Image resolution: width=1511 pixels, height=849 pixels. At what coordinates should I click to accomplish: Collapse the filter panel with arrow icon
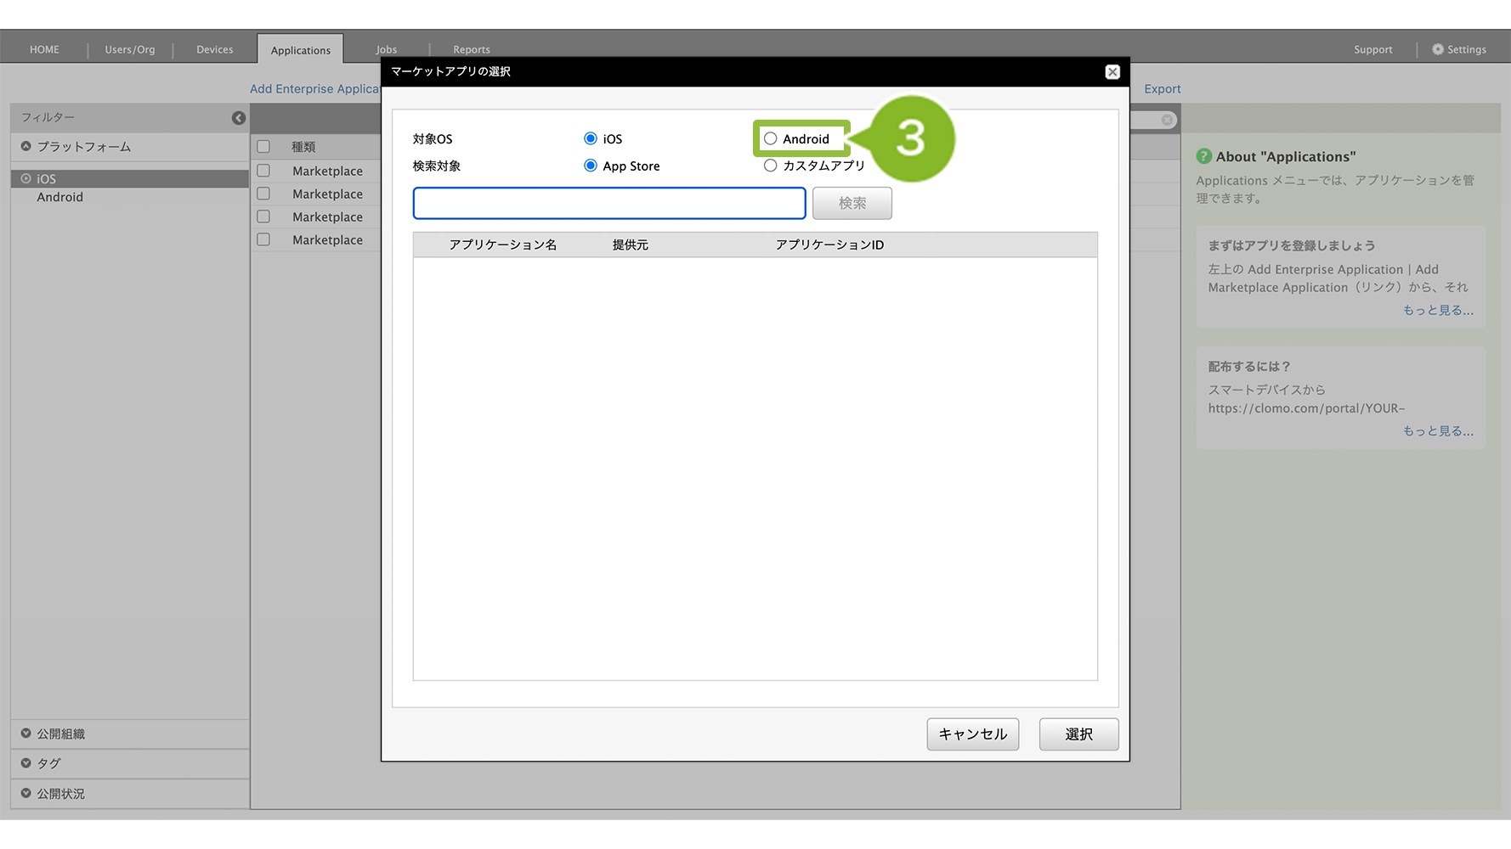pos(239,118)
